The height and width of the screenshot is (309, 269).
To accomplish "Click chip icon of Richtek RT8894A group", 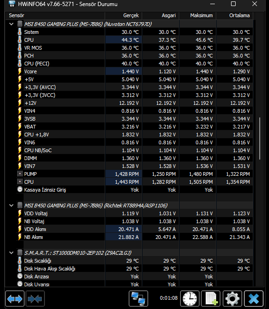I will (19, 206).
